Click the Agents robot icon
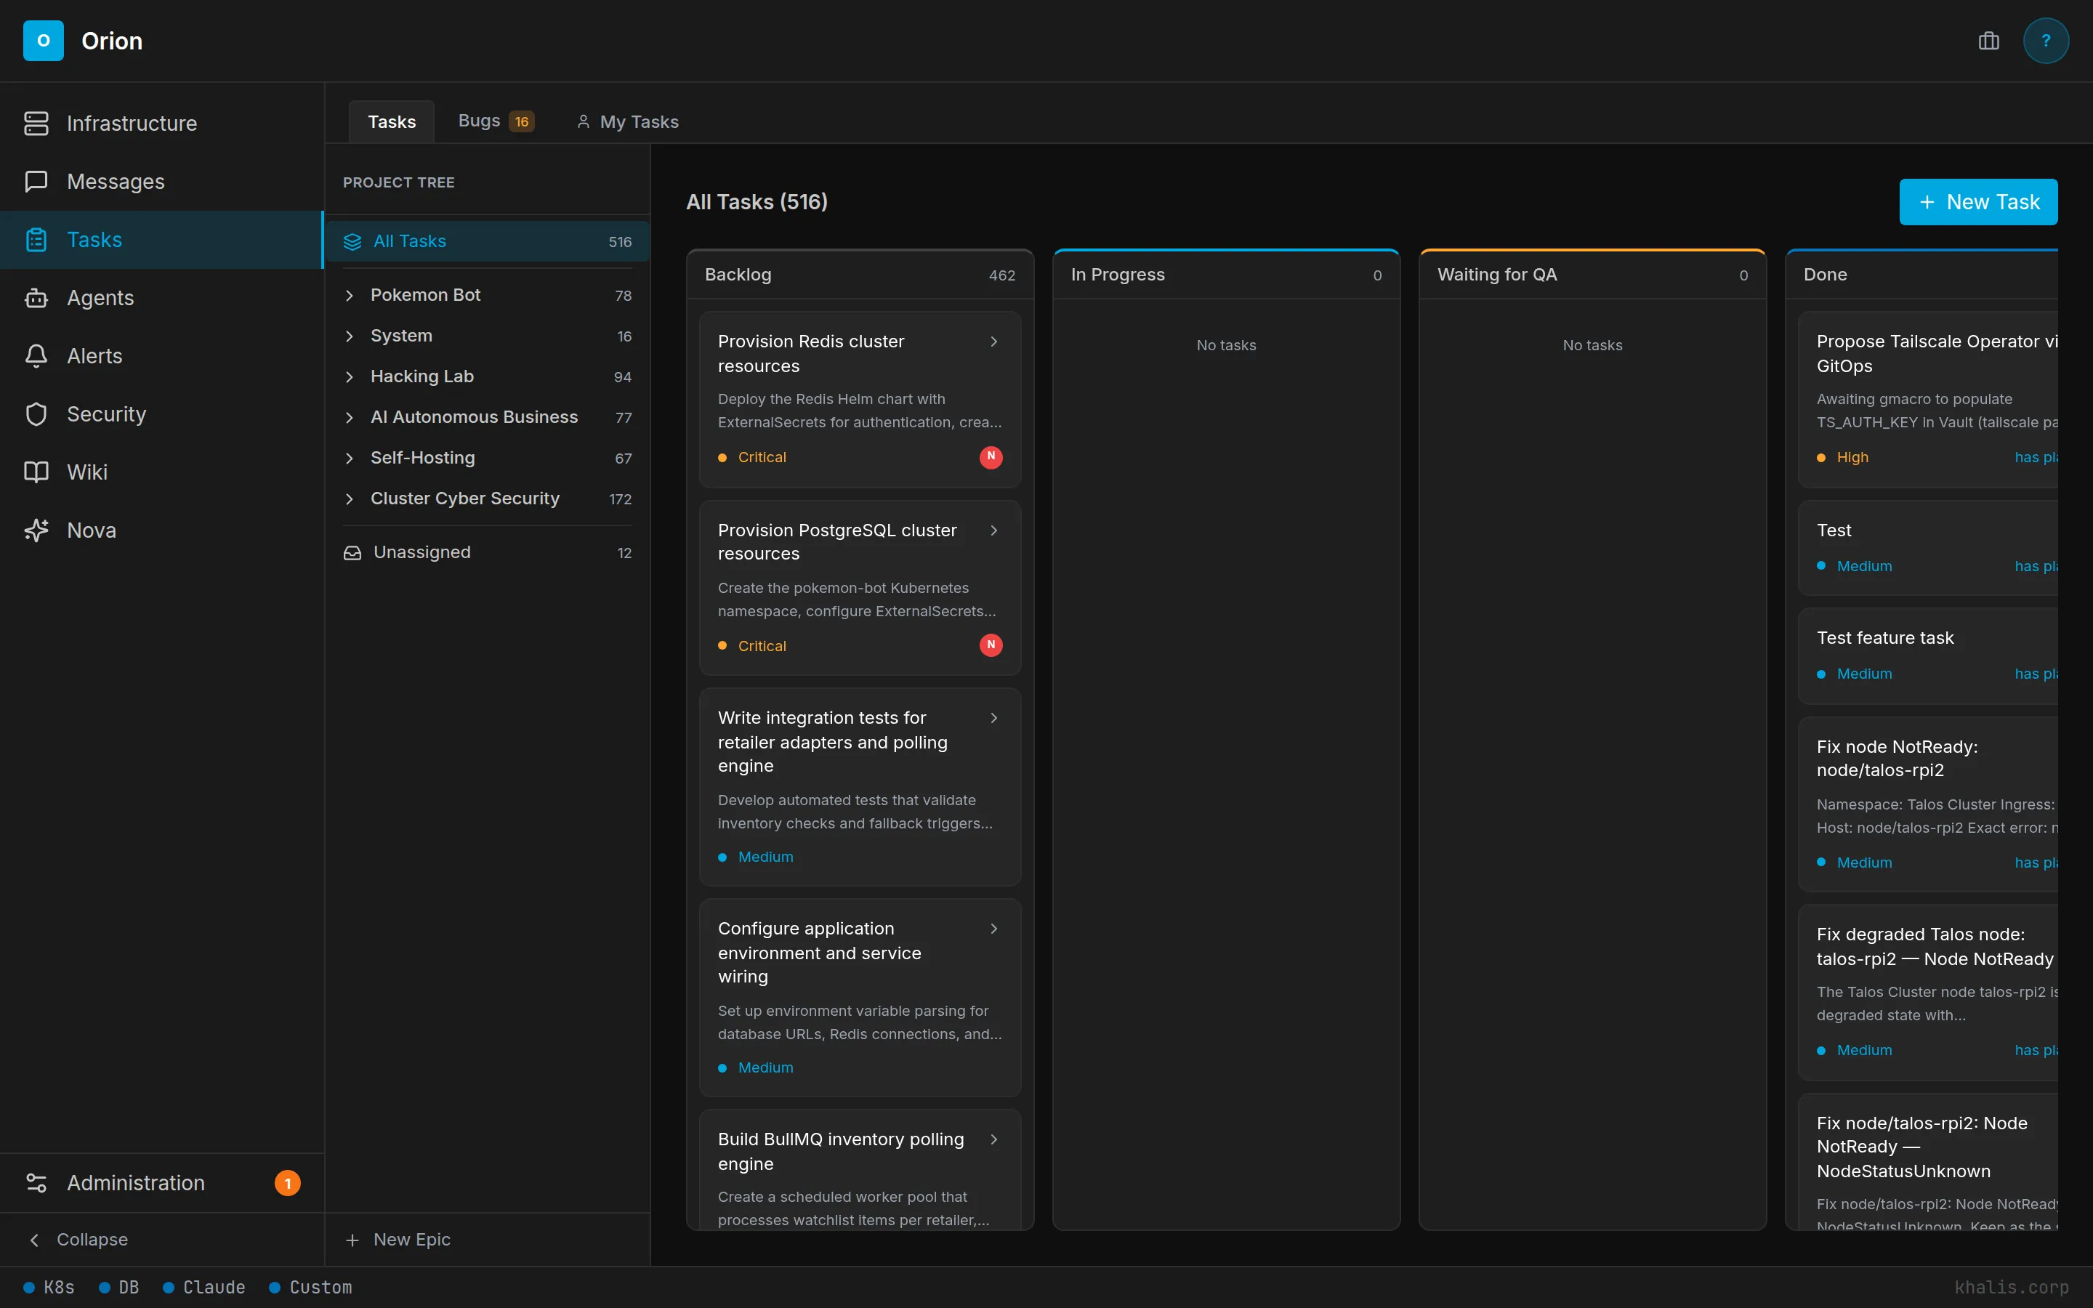The width and height of the screenshot is (2093, 1308). coord(36,298)
